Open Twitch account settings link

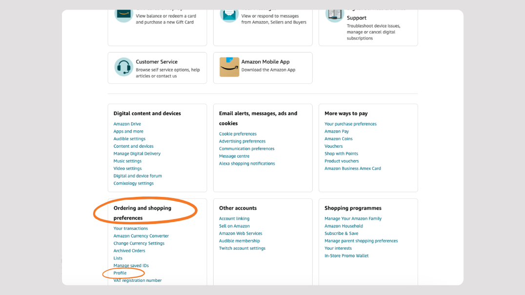point(242,248)
